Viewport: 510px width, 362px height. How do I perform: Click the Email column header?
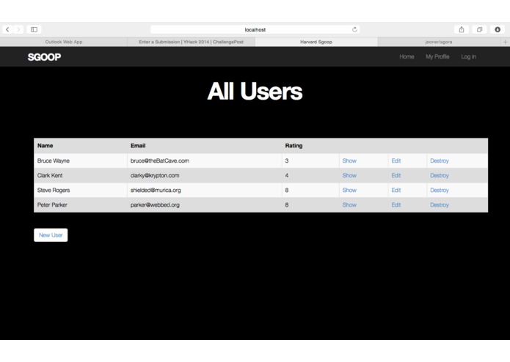coord(138,146)
